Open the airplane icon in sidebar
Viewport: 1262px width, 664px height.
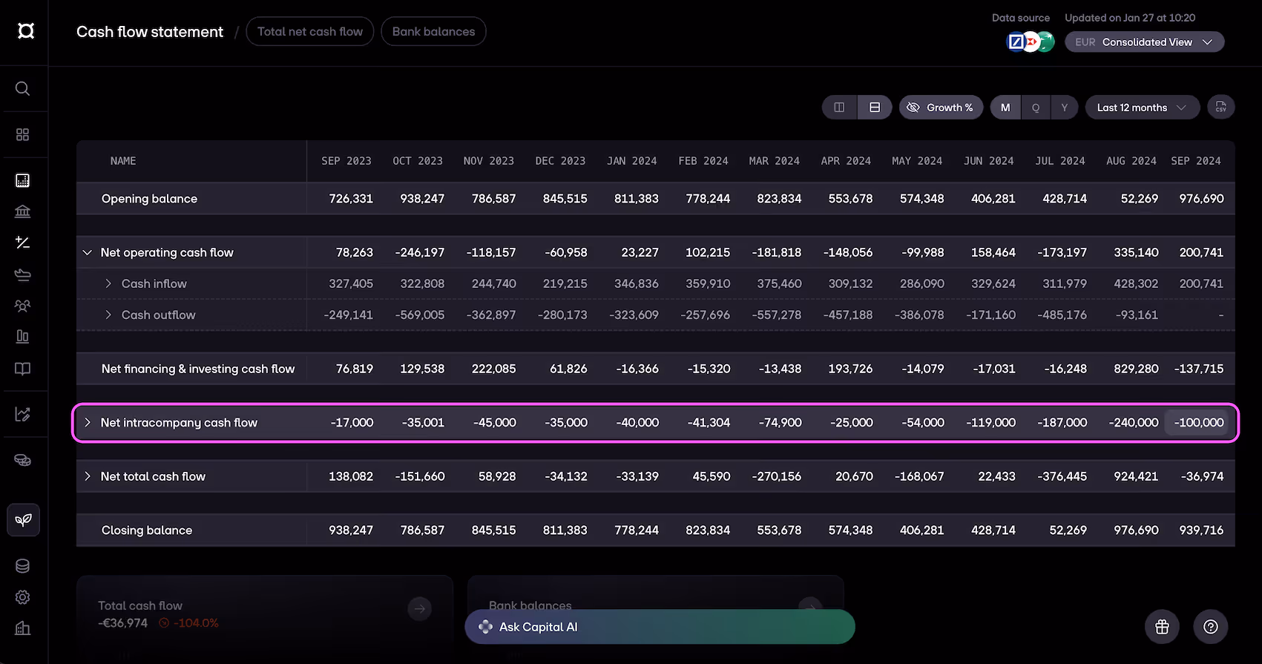click(23, 275)
